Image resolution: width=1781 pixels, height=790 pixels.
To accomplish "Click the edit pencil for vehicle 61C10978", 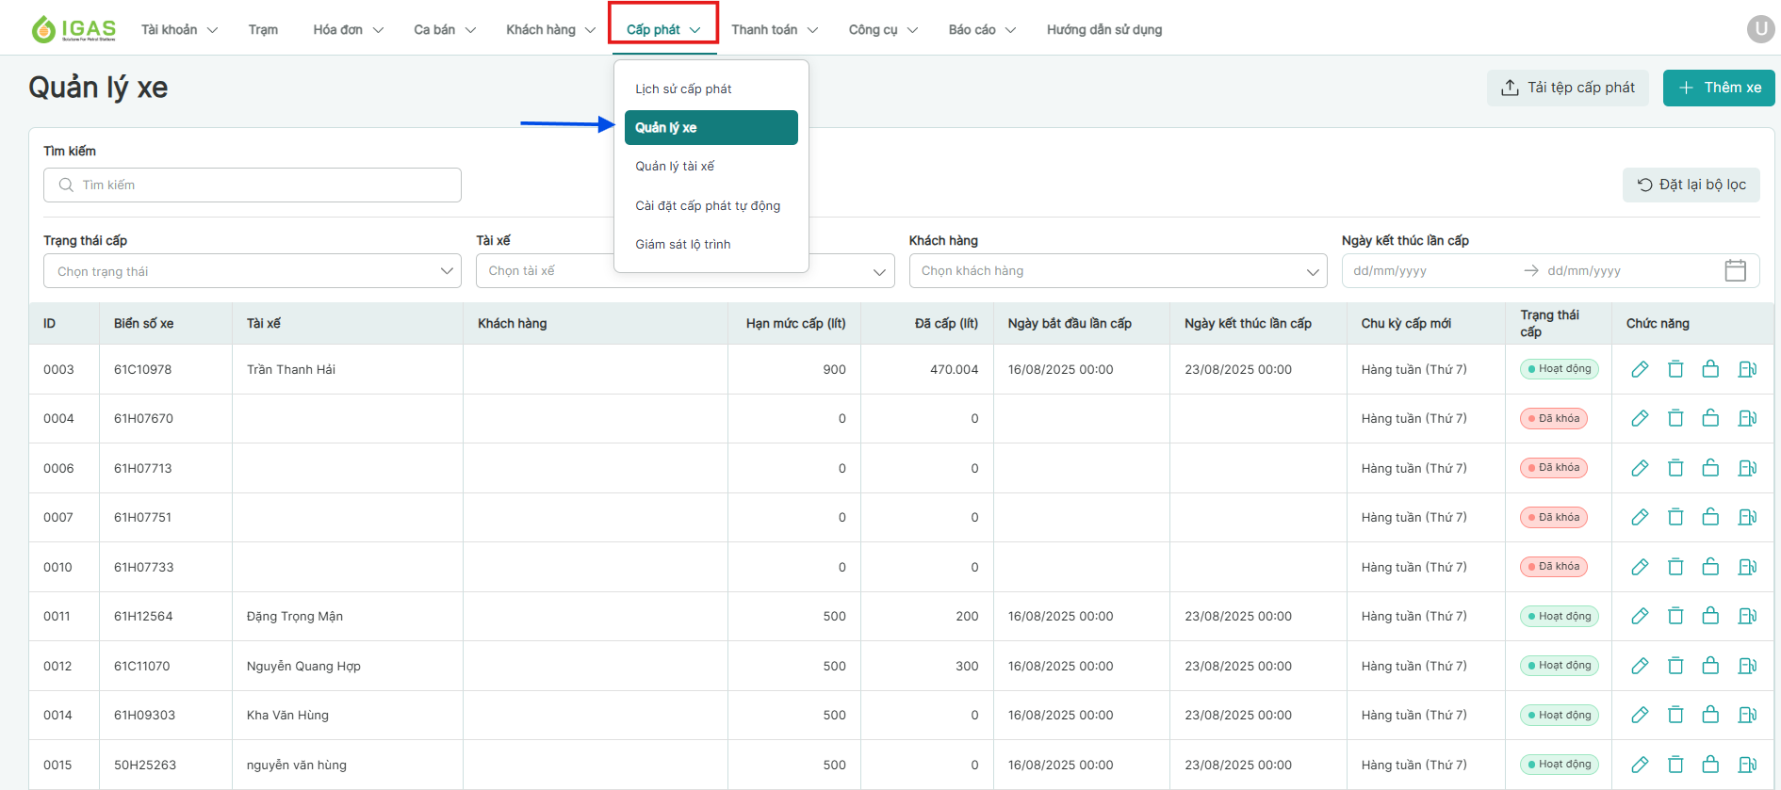I will [x=1640, y=369].
